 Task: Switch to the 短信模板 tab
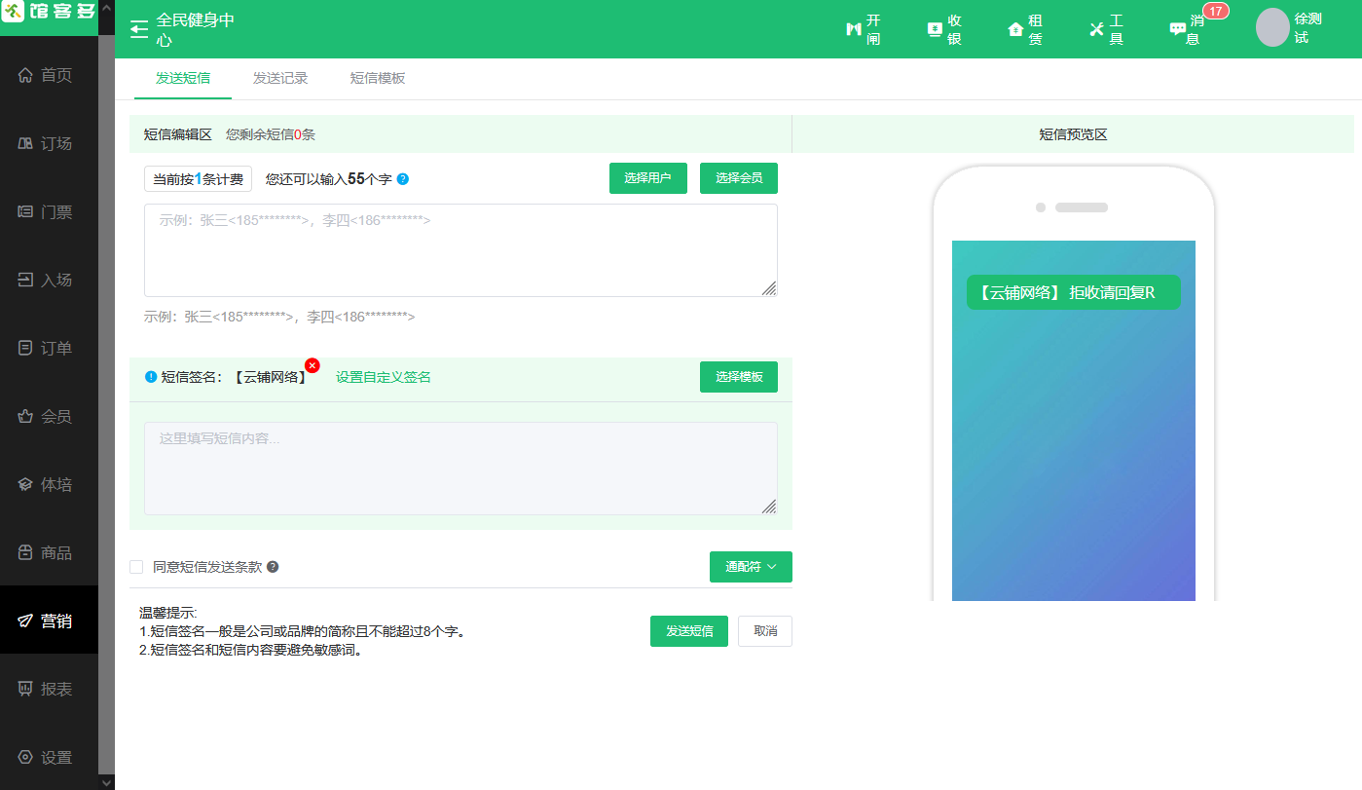click(378, 79)
